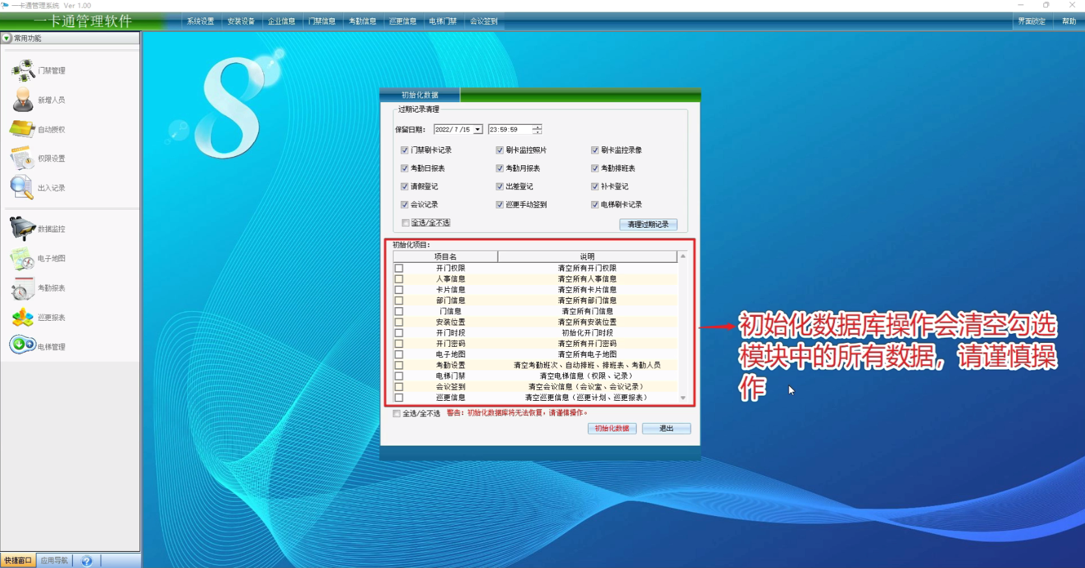Open the 保留日期 date dropdown
1085x568 pixels.
477,129
